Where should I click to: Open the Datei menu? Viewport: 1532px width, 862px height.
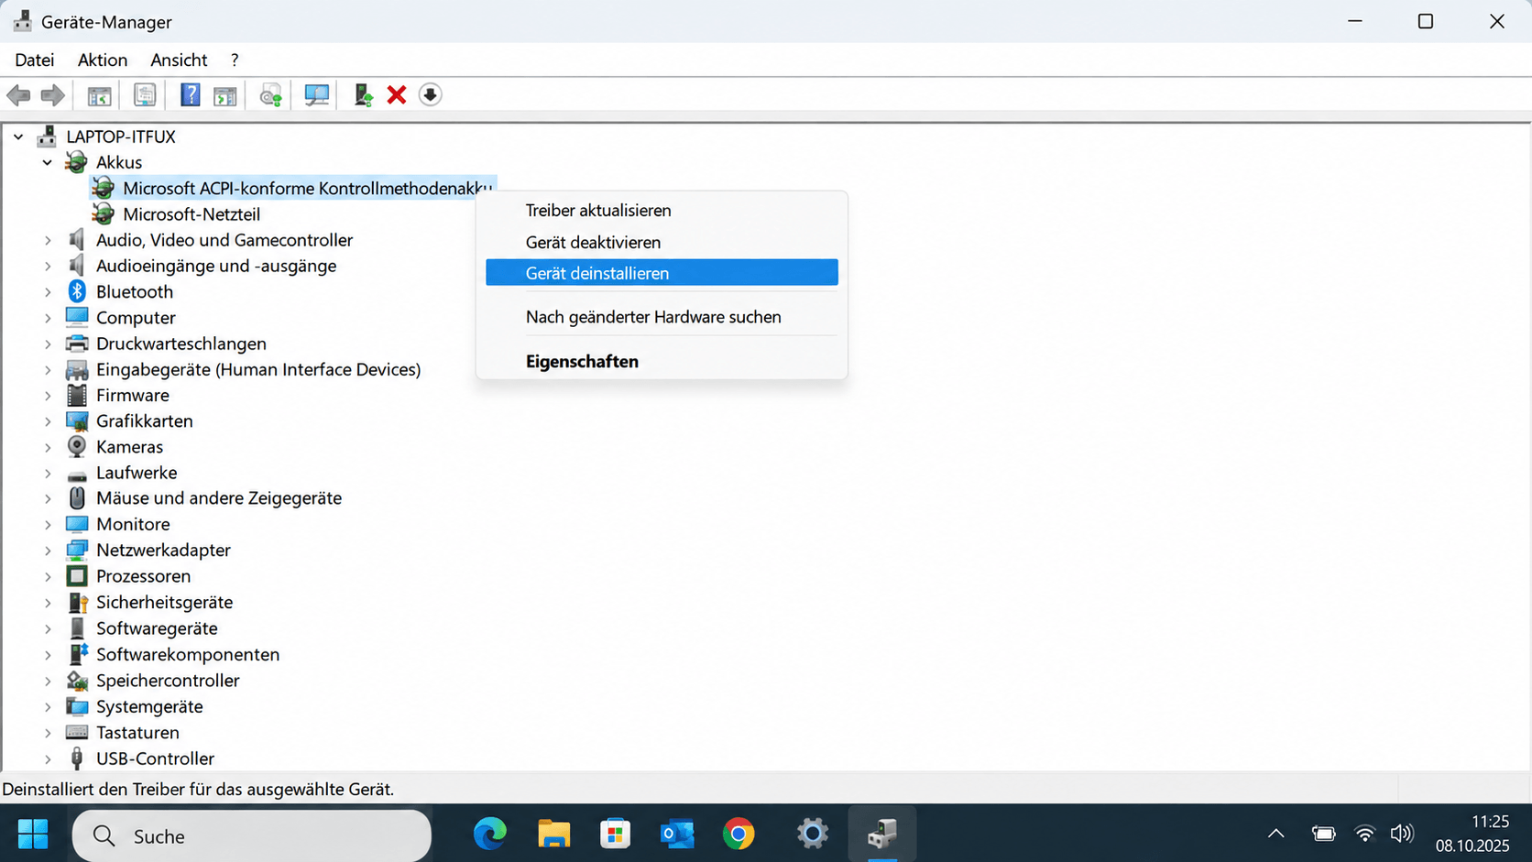[35, 60]
